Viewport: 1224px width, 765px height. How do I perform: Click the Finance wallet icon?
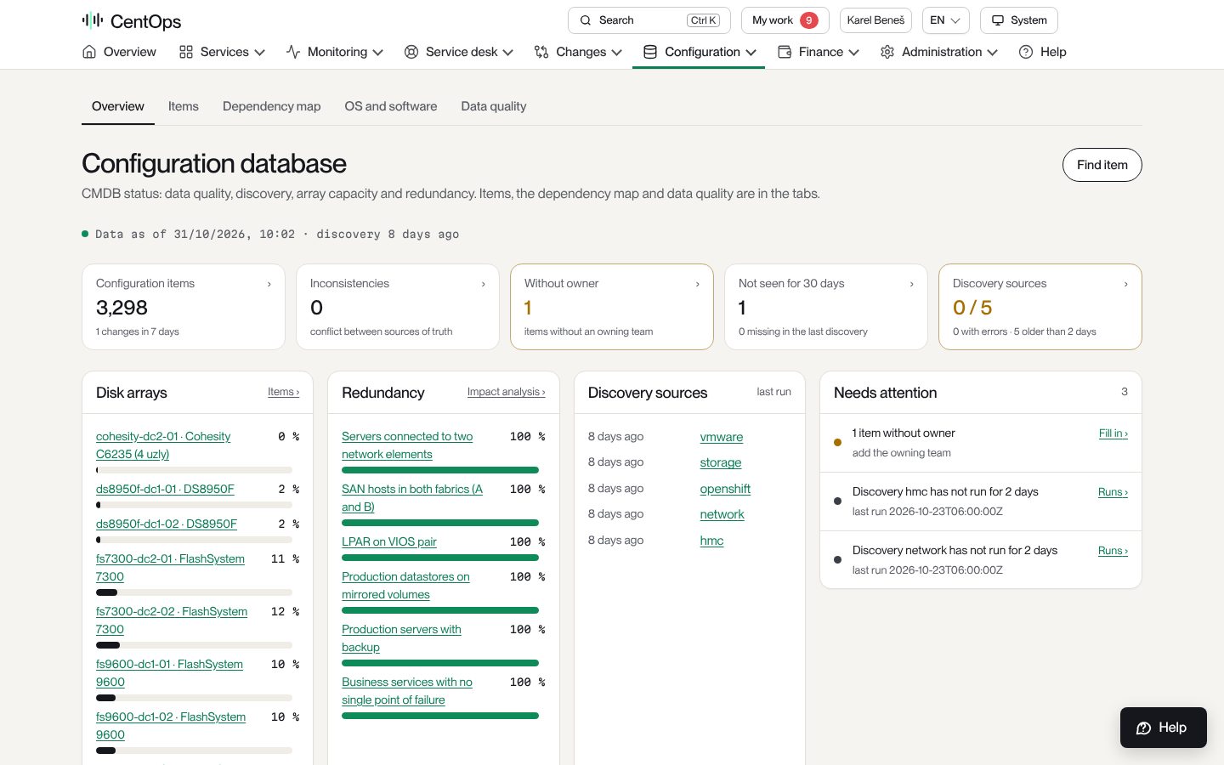(x=785, y=52)
